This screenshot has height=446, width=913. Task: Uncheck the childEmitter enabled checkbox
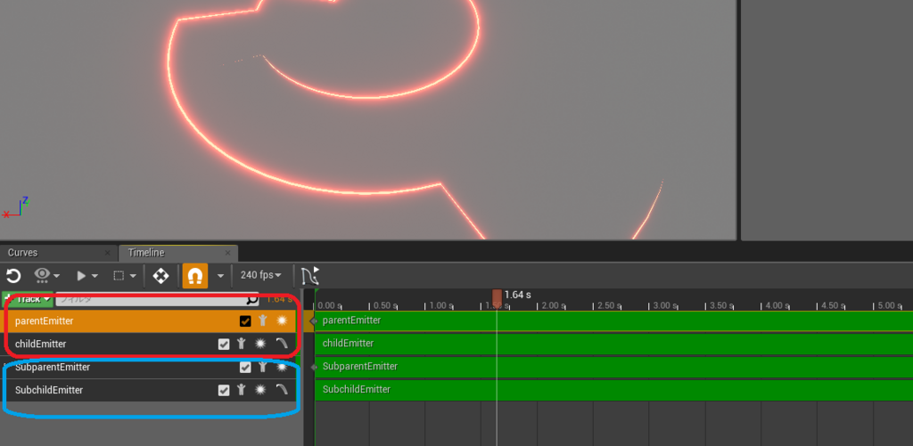click(x=224, y=345)
